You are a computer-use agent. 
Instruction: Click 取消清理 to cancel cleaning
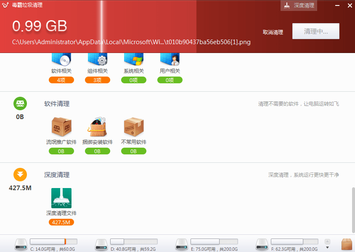coord(273,32)
